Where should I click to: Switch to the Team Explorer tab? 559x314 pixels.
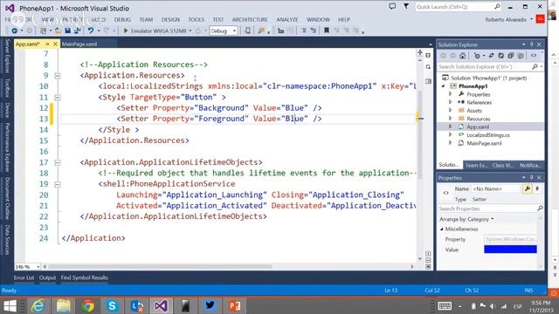476,165
